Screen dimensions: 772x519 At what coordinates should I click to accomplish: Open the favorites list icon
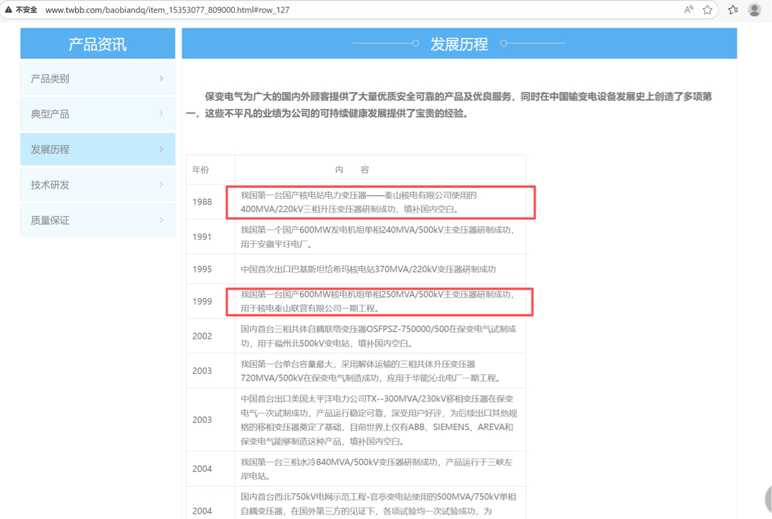pos(733,10)
